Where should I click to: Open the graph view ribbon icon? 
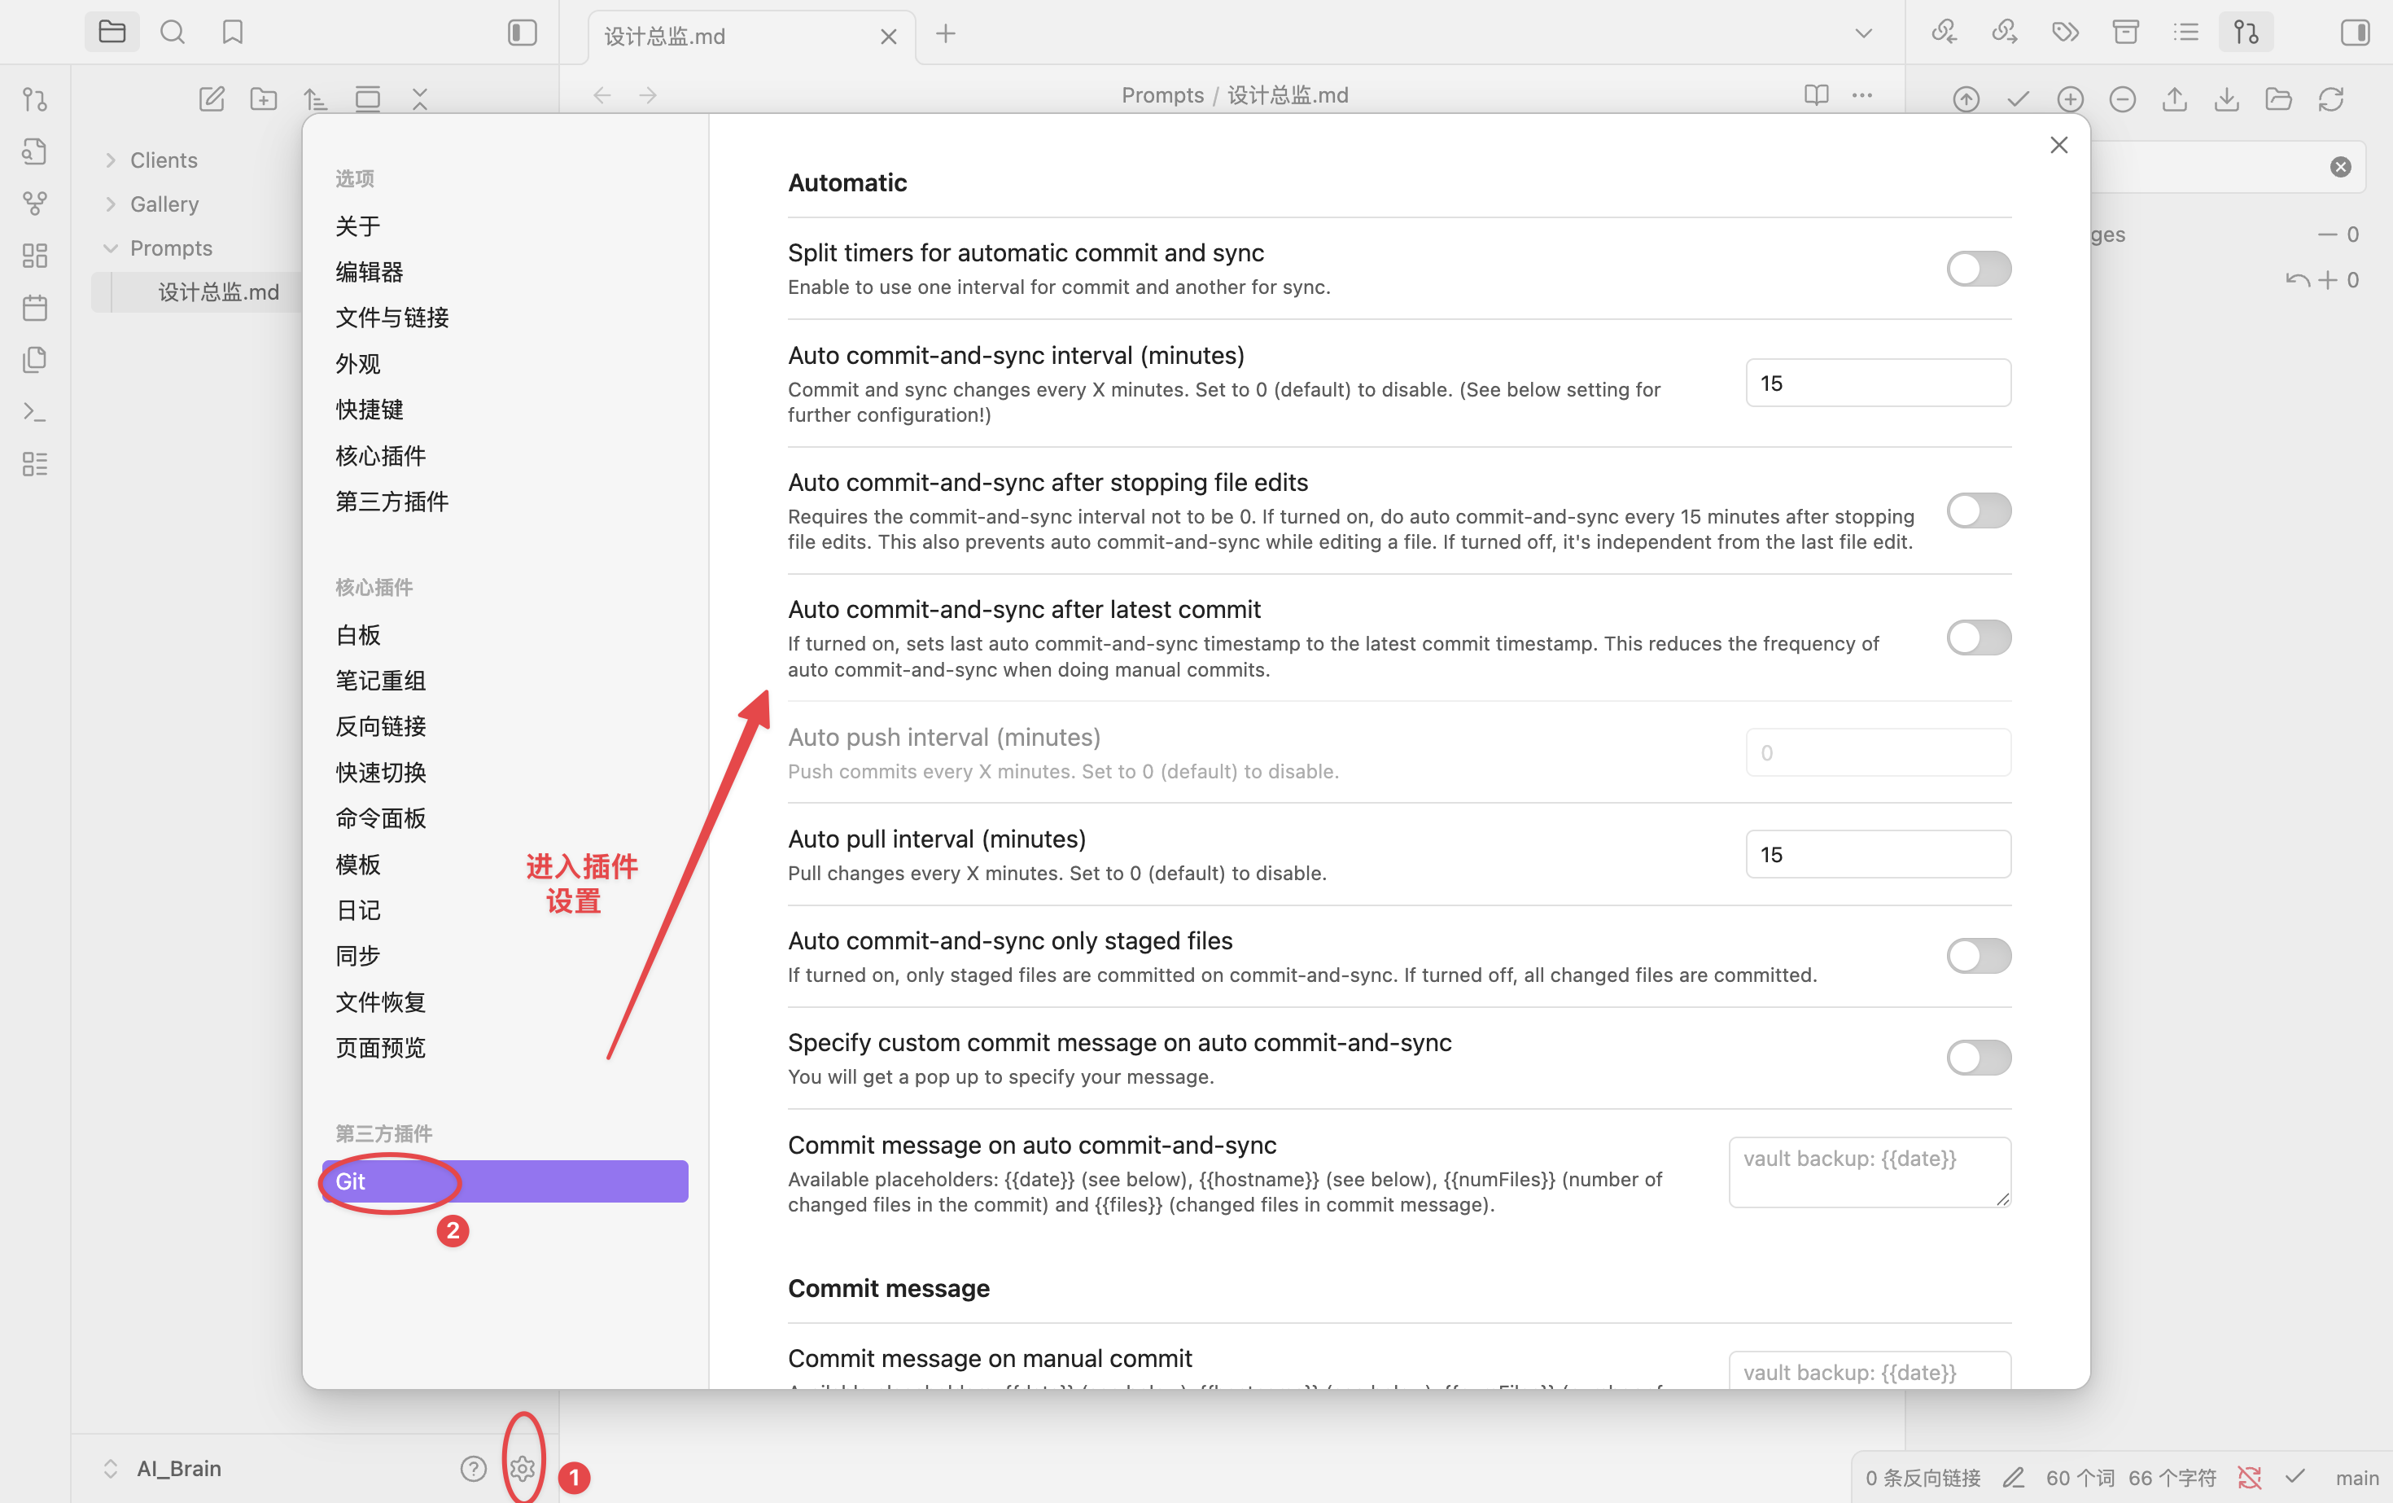(x=35, y=204)
